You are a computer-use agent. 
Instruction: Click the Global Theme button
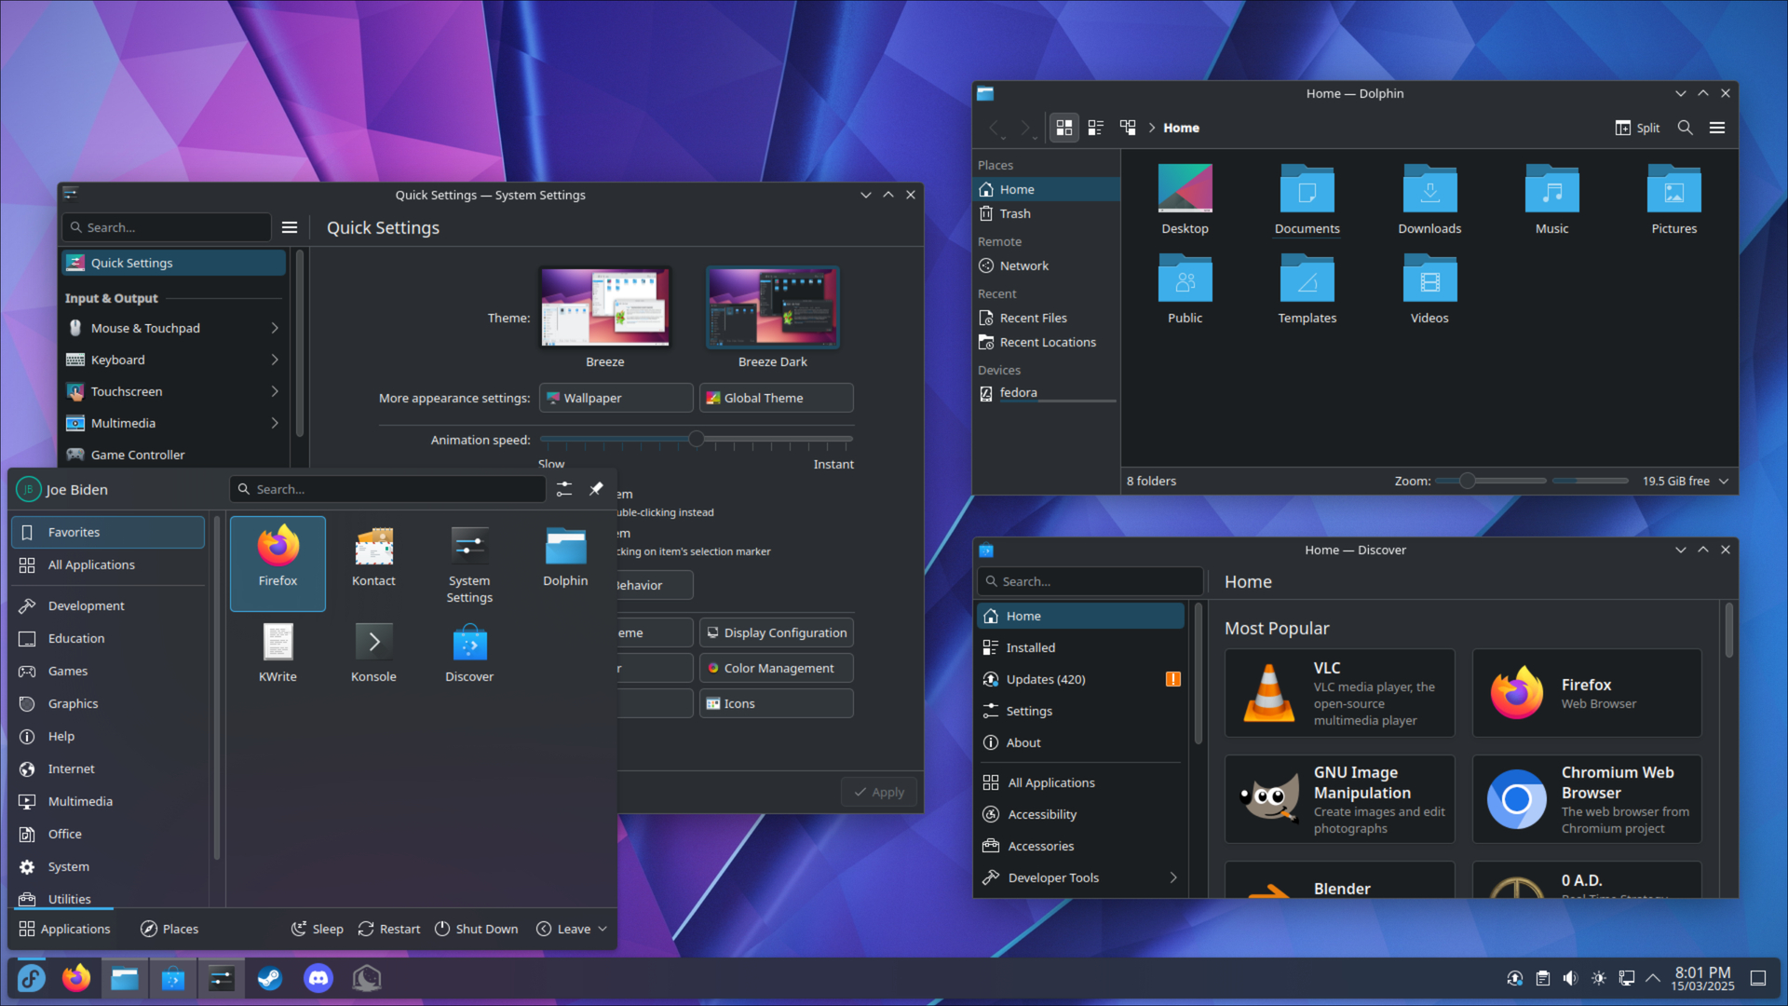[x=777, y=398]
